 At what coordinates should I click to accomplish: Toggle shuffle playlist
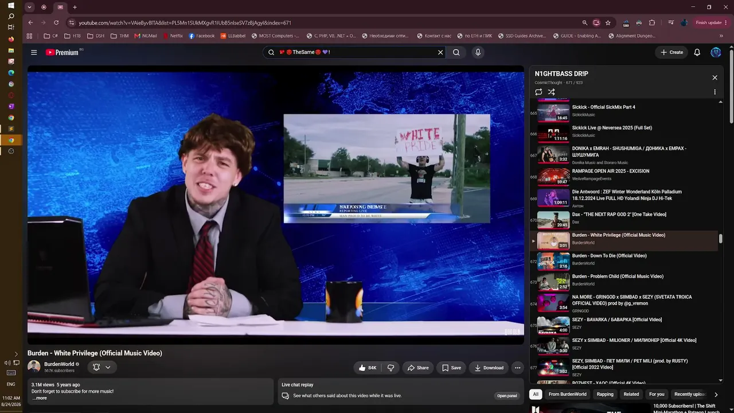[x=551, y=92]
